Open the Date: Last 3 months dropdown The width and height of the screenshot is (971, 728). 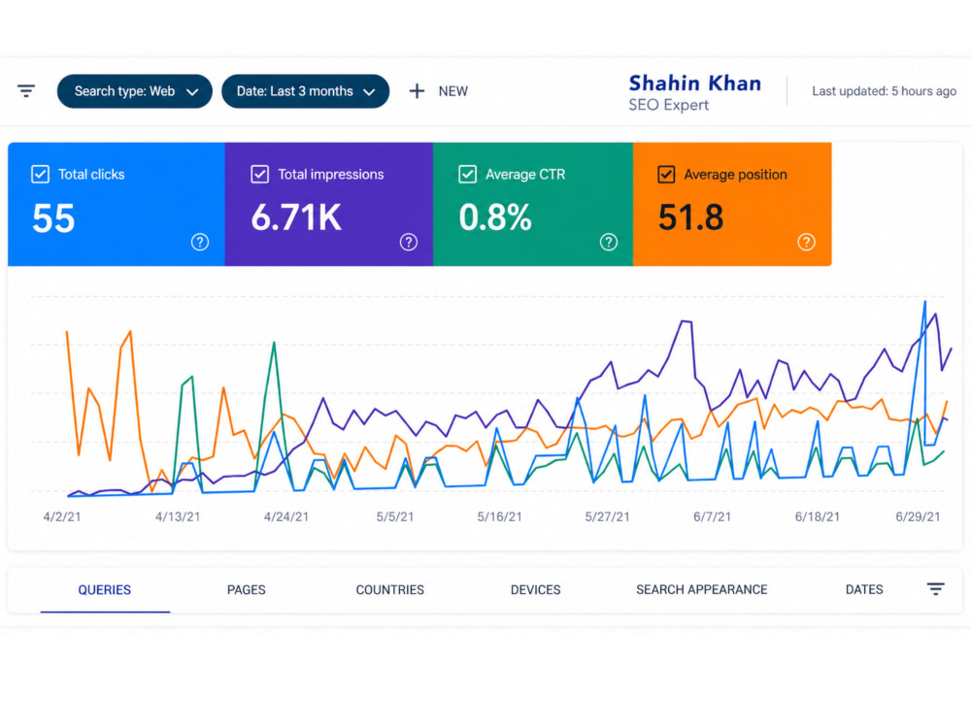pos(305,91)
